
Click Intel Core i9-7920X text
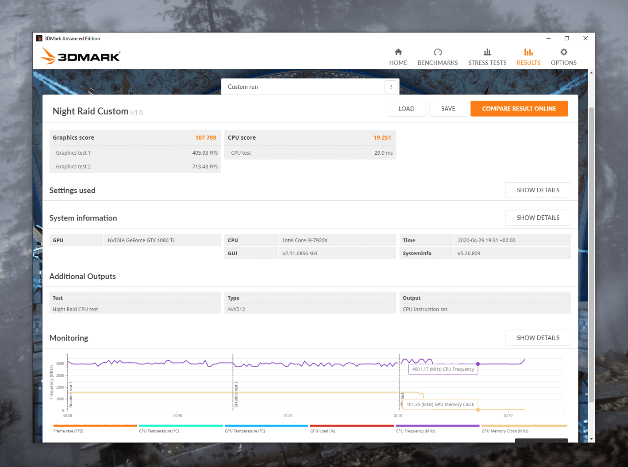coord(305,241)
